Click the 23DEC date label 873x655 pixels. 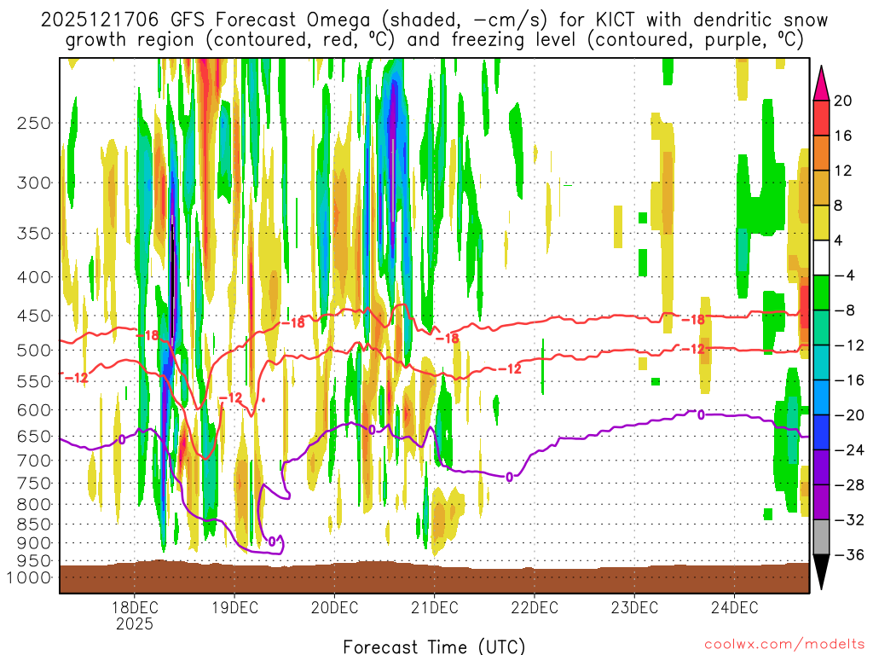click(x=634, y=607)
